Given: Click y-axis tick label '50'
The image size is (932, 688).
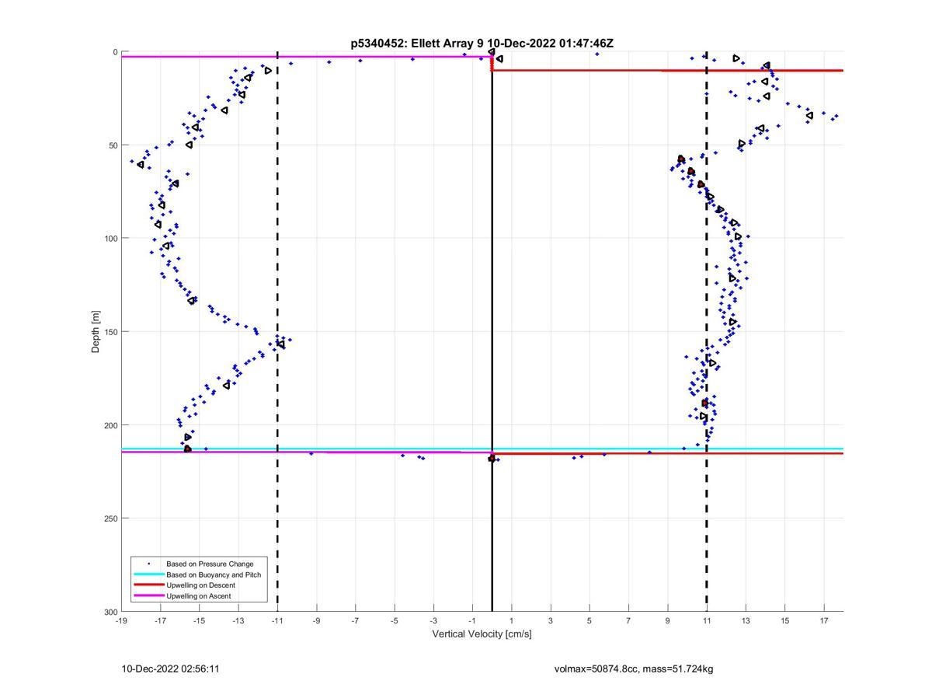Looking at the screenshot, I should (x=113, y=145).
